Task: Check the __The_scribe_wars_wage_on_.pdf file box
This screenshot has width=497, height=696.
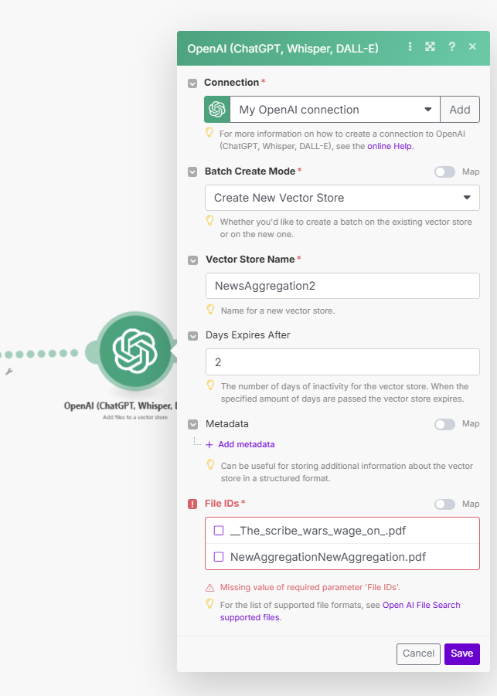Action: click(220, 531)
